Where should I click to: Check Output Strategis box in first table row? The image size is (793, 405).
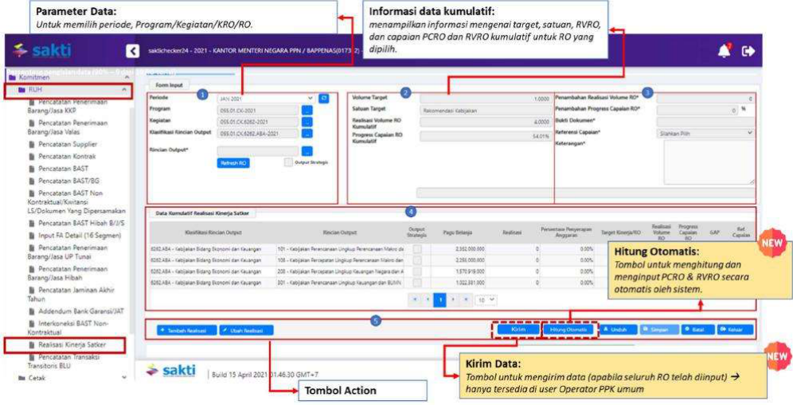[x=417, y=249]
